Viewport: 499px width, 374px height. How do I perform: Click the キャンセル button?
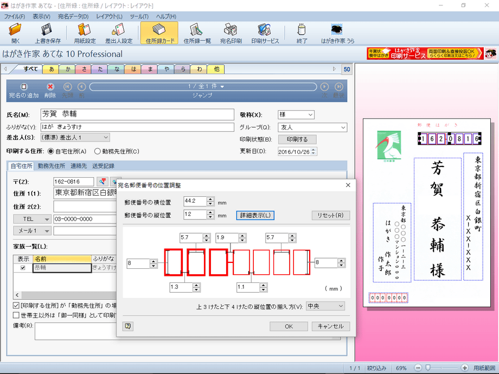coord(331,326)
